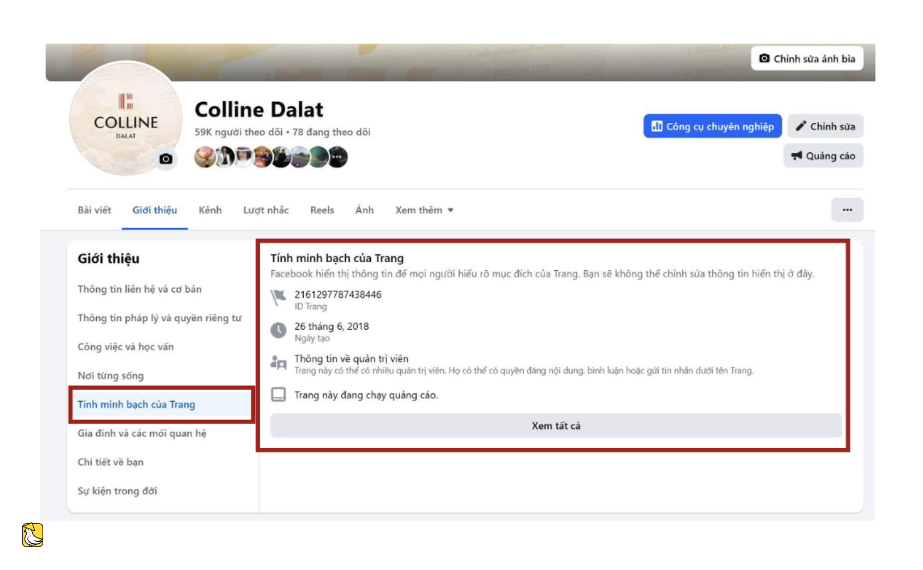
Task: Click the Chỉnh sửa profile button
Action: pos(825,126)
